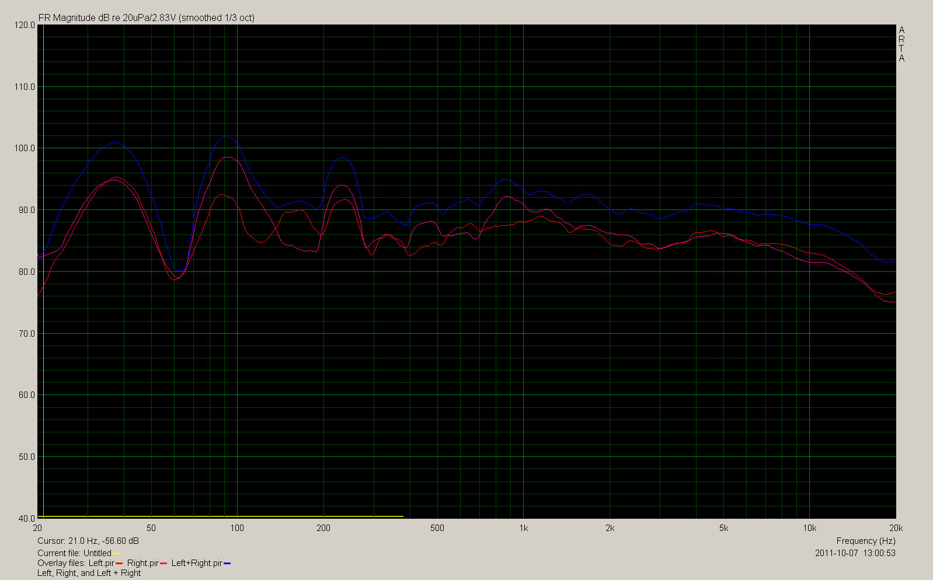This screenshot has height=580, width=933.
Task: Click the 60.0 dB y-axis label
Action: [x=26, y=395]
